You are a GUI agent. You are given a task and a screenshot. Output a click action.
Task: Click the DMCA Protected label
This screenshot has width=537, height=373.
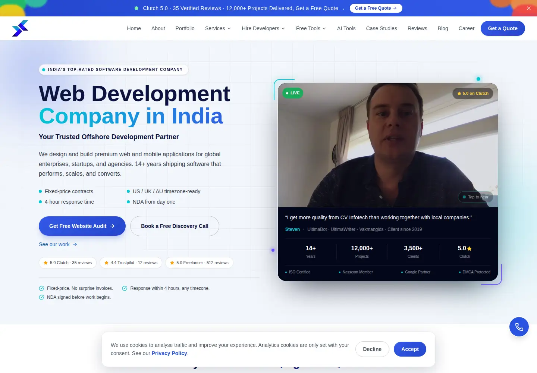coord(474,272)
